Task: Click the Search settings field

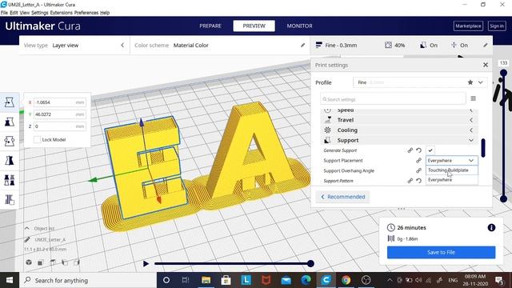Action: 393,98
